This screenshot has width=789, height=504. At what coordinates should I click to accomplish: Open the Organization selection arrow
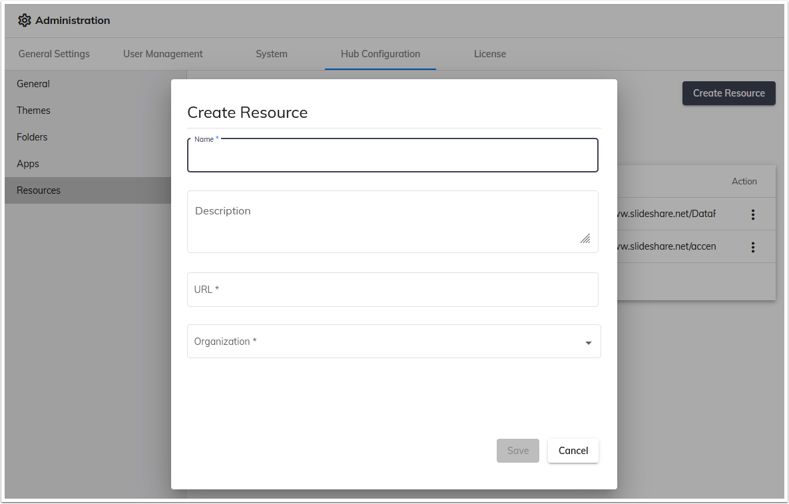click(588, 342)
